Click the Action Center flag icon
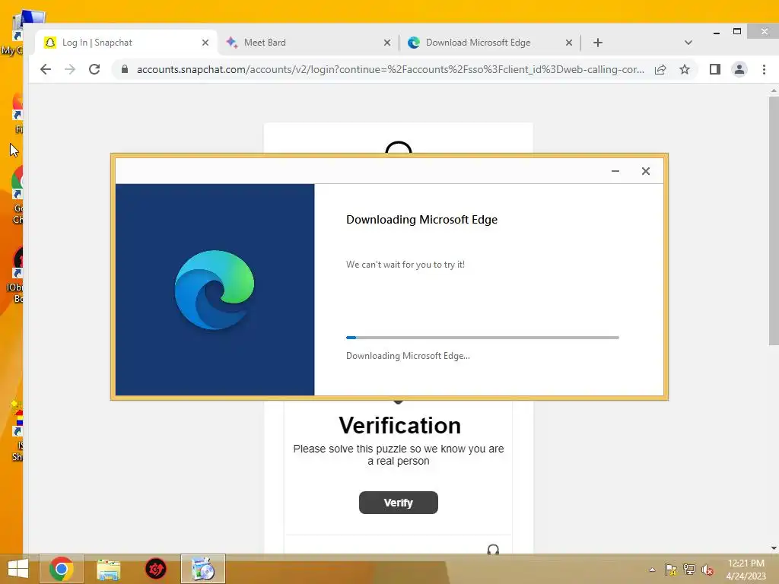The width and height of the screenshot is (779, 584). pos(671,570)
